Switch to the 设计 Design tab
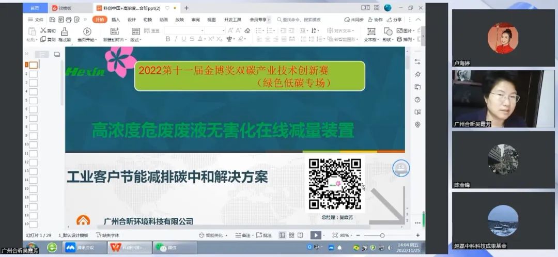This screenshot has height=257, width=558. [x=132, y=20]
